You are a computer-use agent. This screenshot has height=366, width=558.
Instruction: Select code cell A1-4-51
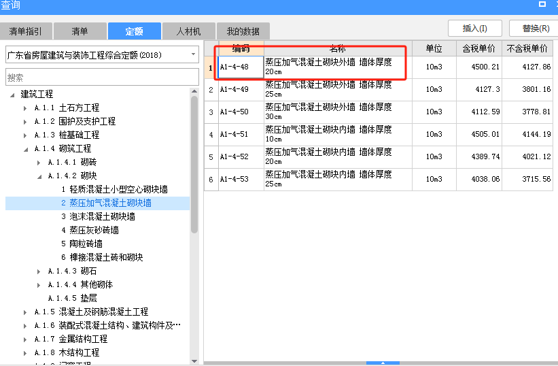241,134
